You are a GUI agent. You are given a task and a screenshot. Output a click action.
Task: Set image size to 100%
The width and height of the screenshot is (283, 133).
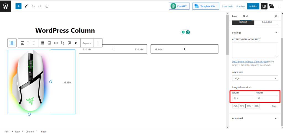tap(256, 106)
